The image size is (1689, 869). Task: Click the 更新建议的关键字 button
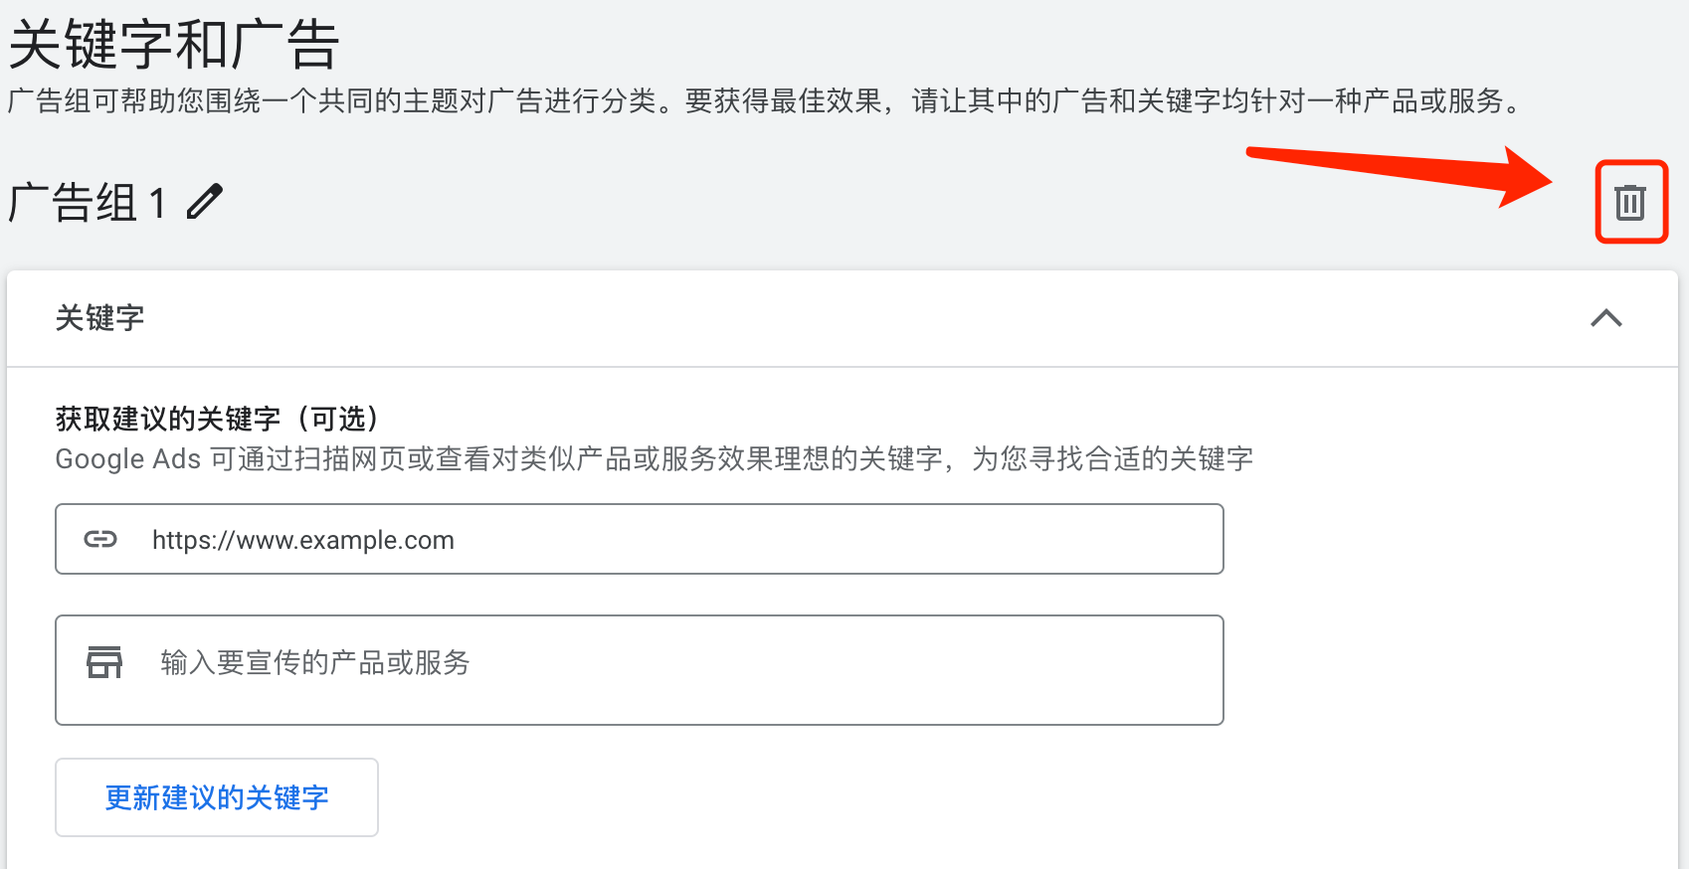(216, 796)
